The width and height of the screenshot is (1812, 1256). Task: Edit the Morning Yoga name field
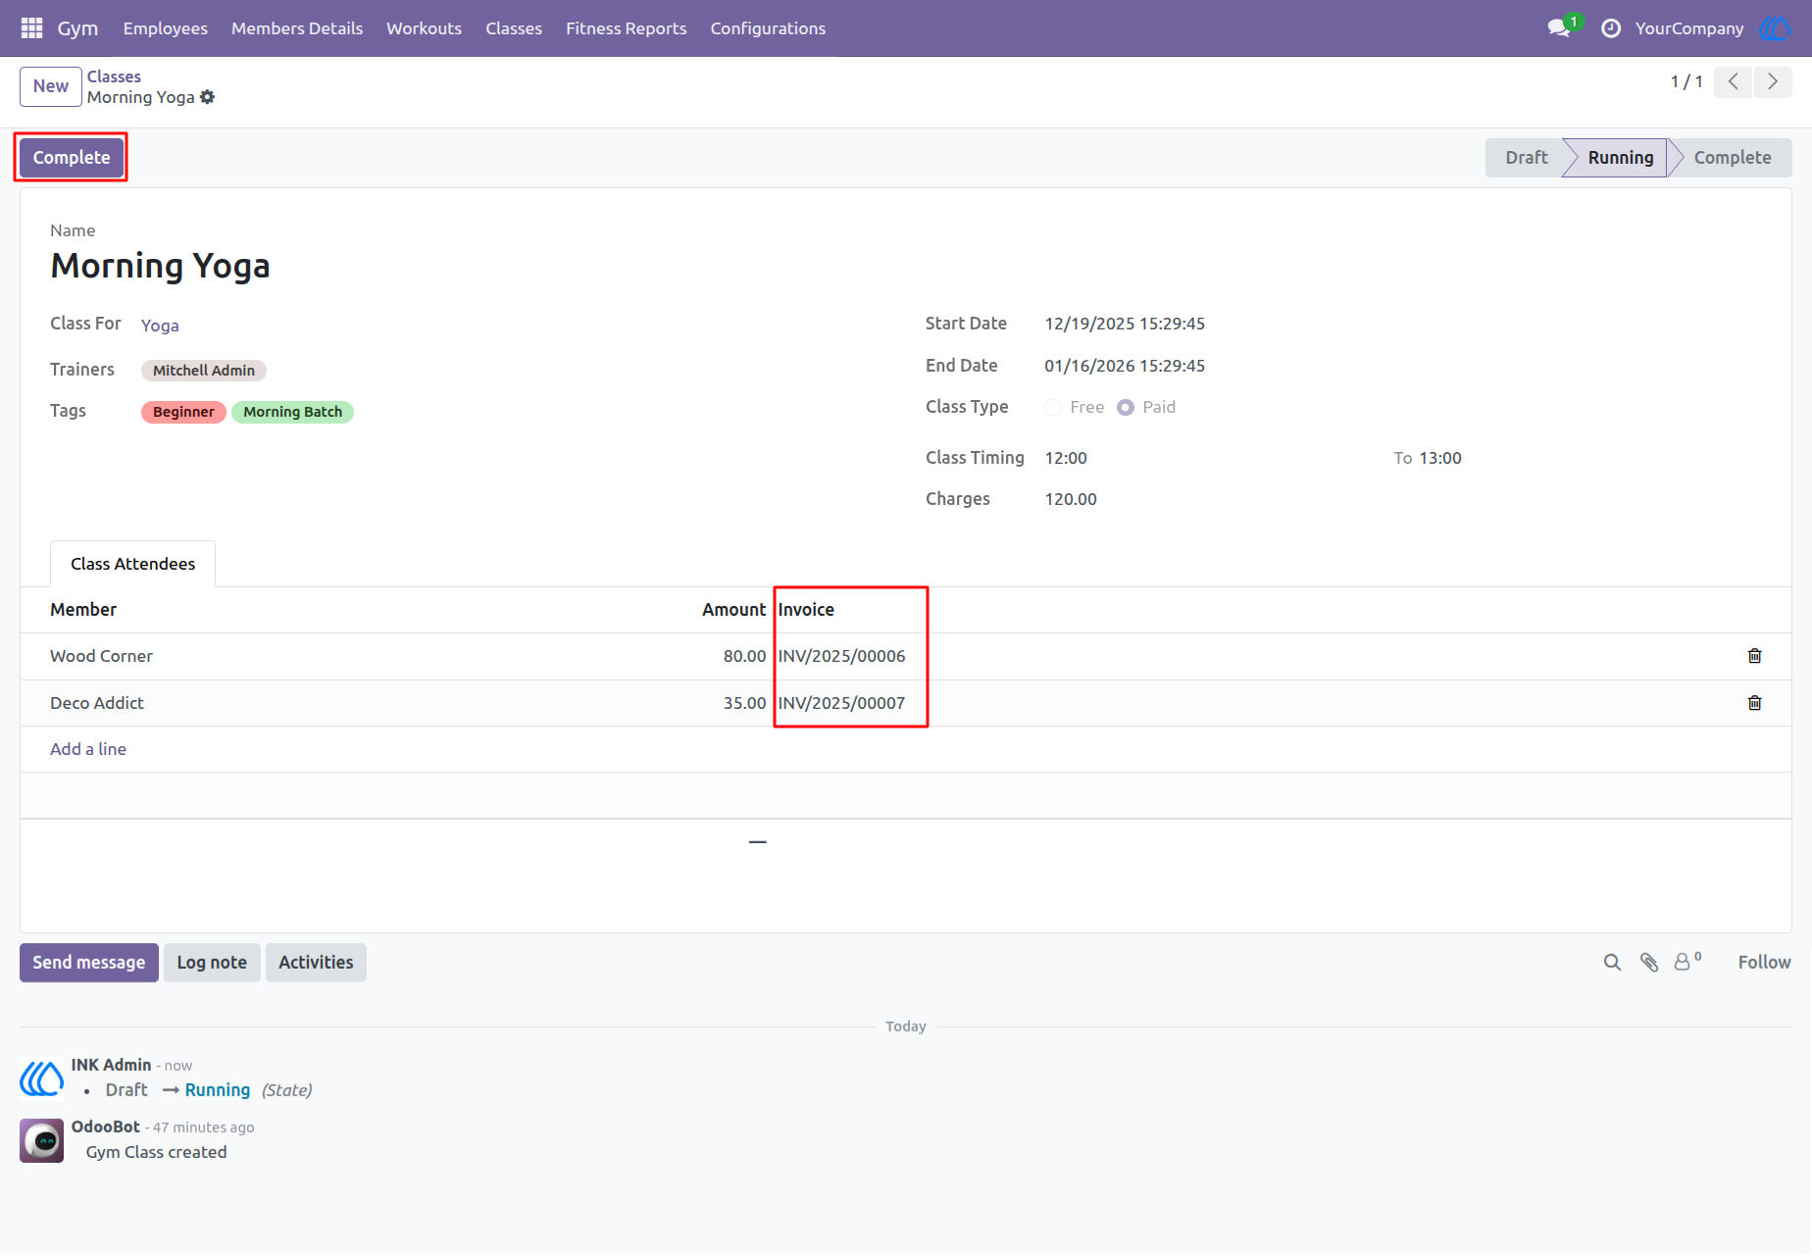pos(160,266)
